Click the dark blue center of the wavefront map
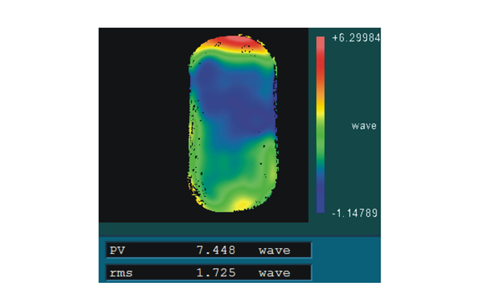479x287 pixels. pyautogui.click(x=233, y=102)
